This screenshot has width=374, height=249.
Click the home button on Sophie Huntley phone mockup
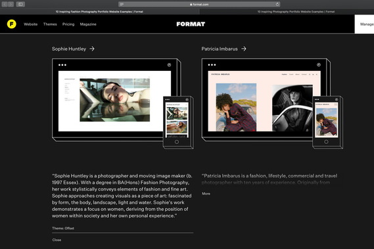[177, 142]
